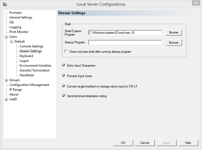Browse for Startup Program
Viewport: 202px width, 150px height.
pos(174,43)
